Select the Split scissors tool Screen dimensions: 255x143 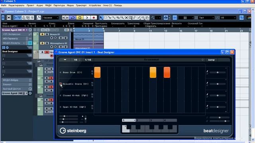[110, 17]
